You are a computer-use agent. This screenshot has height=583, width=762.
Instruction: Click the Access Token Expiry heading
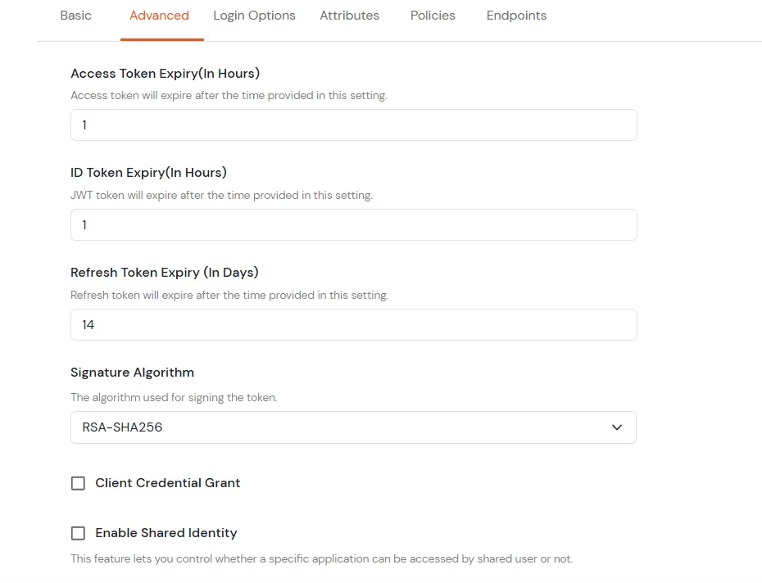[x=166, y=73]
